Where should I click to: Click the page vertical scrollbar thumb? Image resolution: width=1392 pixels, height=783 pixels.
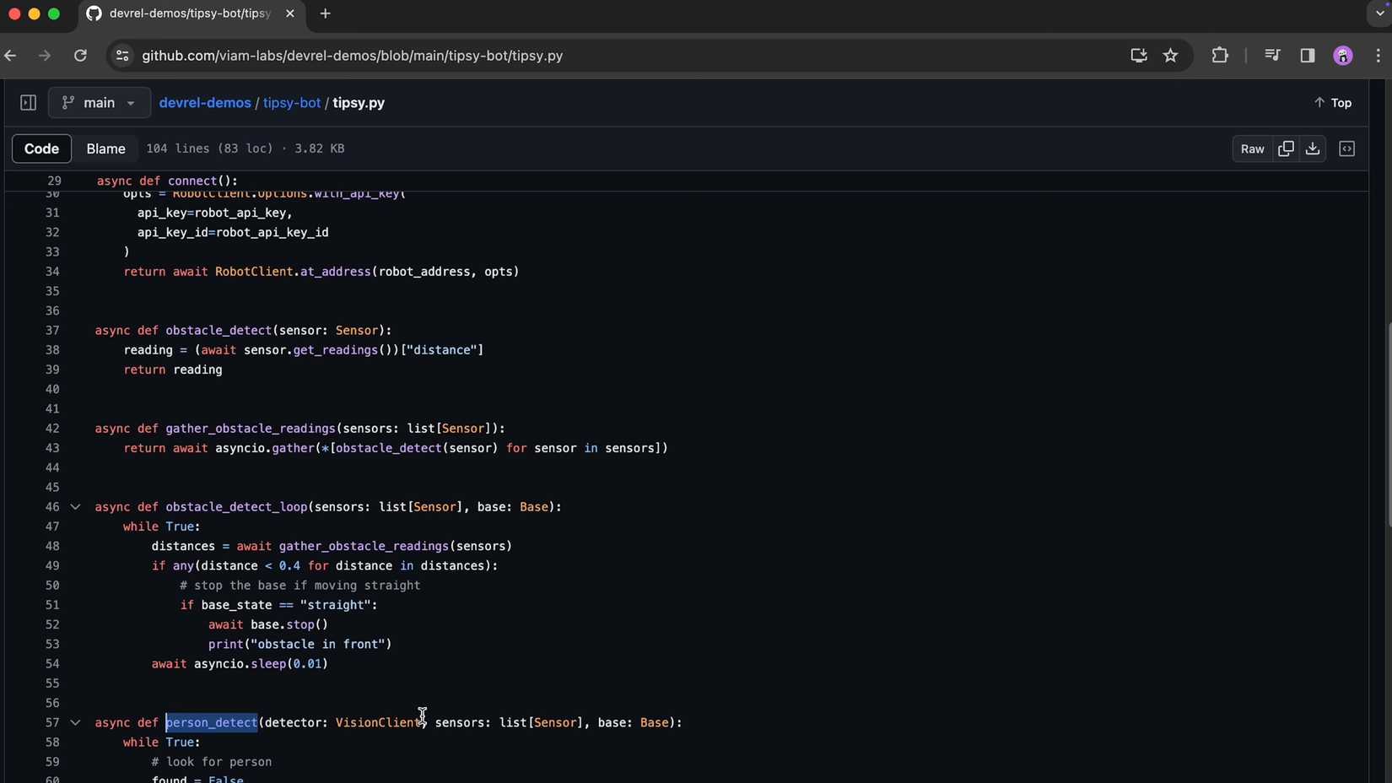pos(1387,426)
